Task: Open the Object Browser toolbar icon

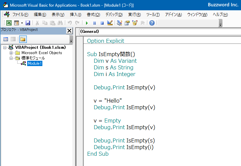Action: (x=135, y=23)
